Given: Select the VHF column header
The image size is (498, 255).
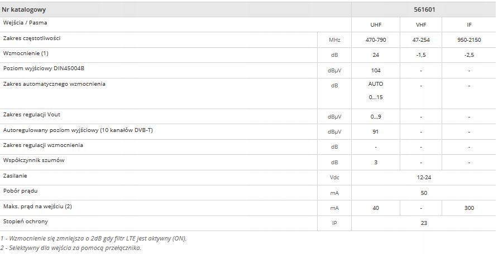Looking at the screenshot, I should (421, 25).
